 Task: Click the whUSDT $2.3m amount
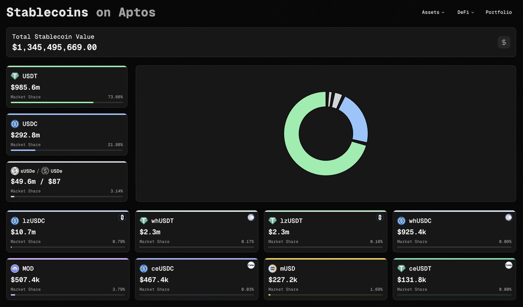pos(150,232)
